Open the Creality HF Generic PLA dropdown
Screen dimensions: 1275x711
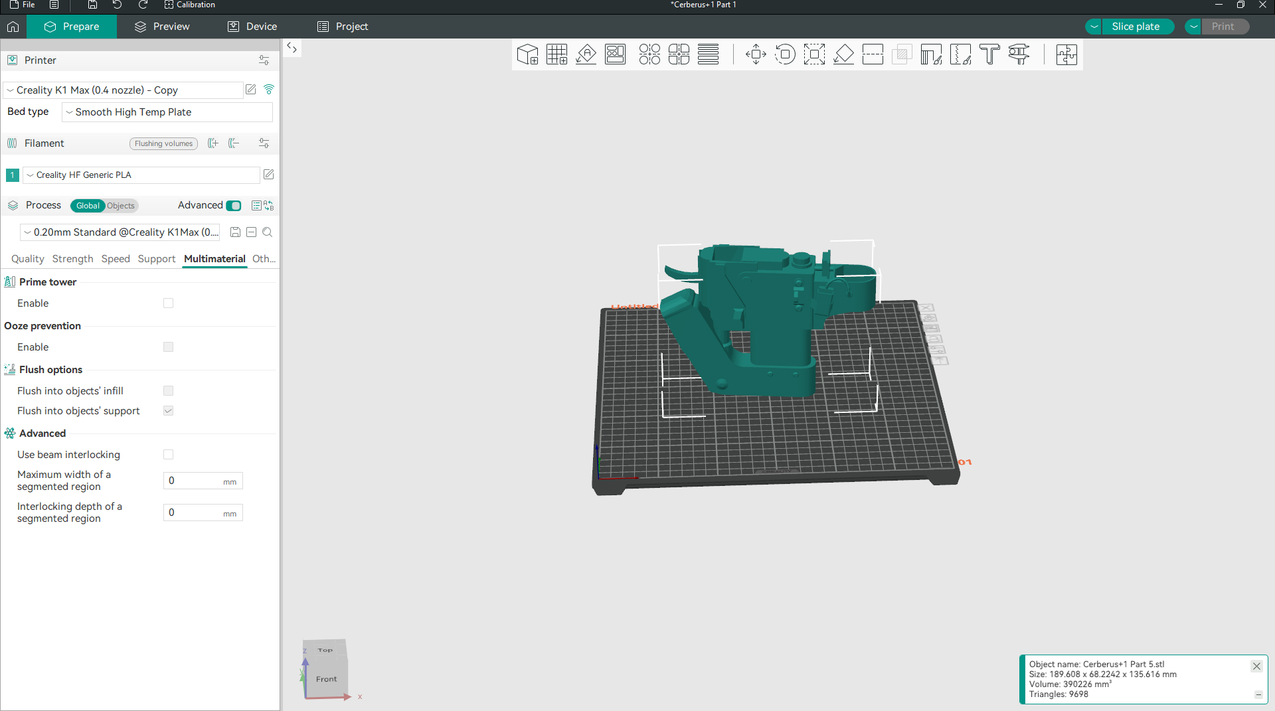(x=141, y=175)
